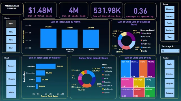Image resolution: width=181 pixels, height=101 pixels.
Task: Click the 0.36 Average Operating card
Action: tap(140, 11)
